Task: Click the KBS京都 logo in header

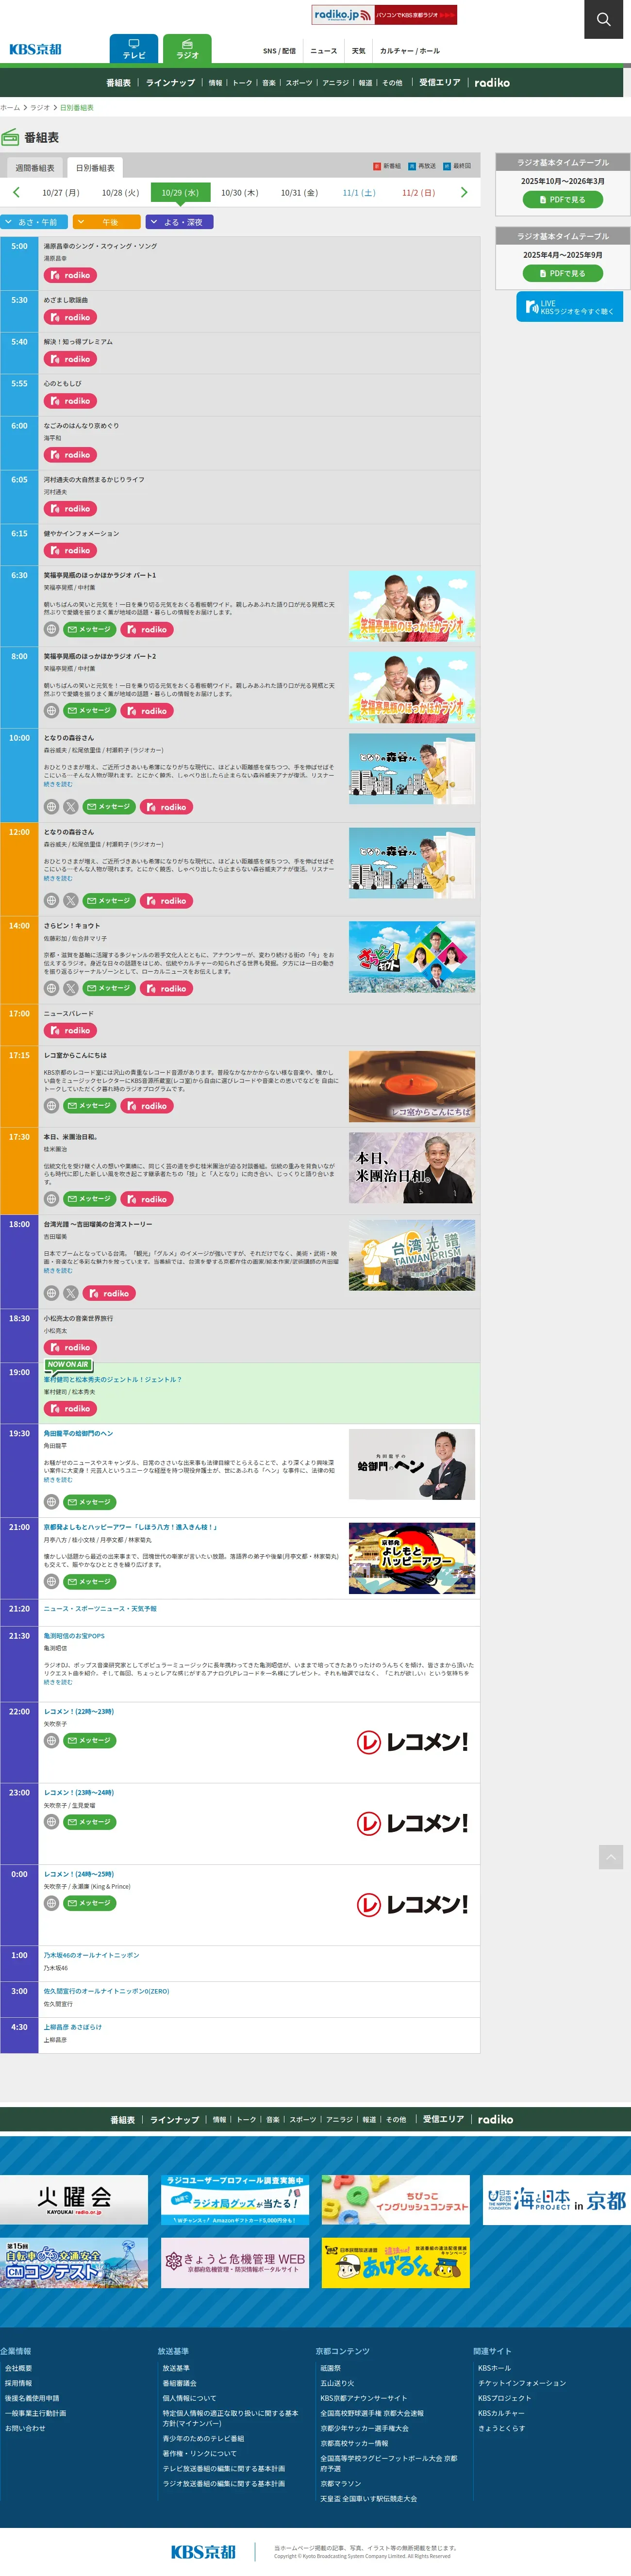Action: coord(35,49)
